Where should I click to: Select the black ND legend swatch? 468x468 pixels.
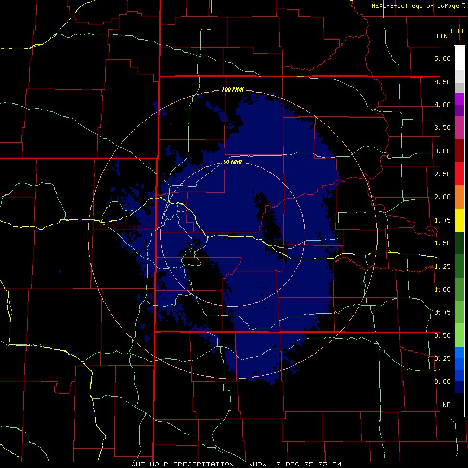coord(459,405)
